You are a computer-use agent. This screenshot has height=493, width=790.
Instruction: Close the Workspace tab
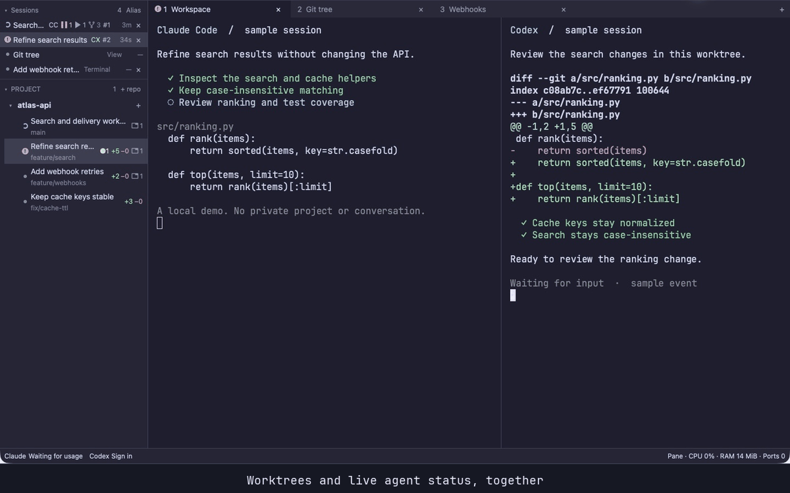(278, 10)
